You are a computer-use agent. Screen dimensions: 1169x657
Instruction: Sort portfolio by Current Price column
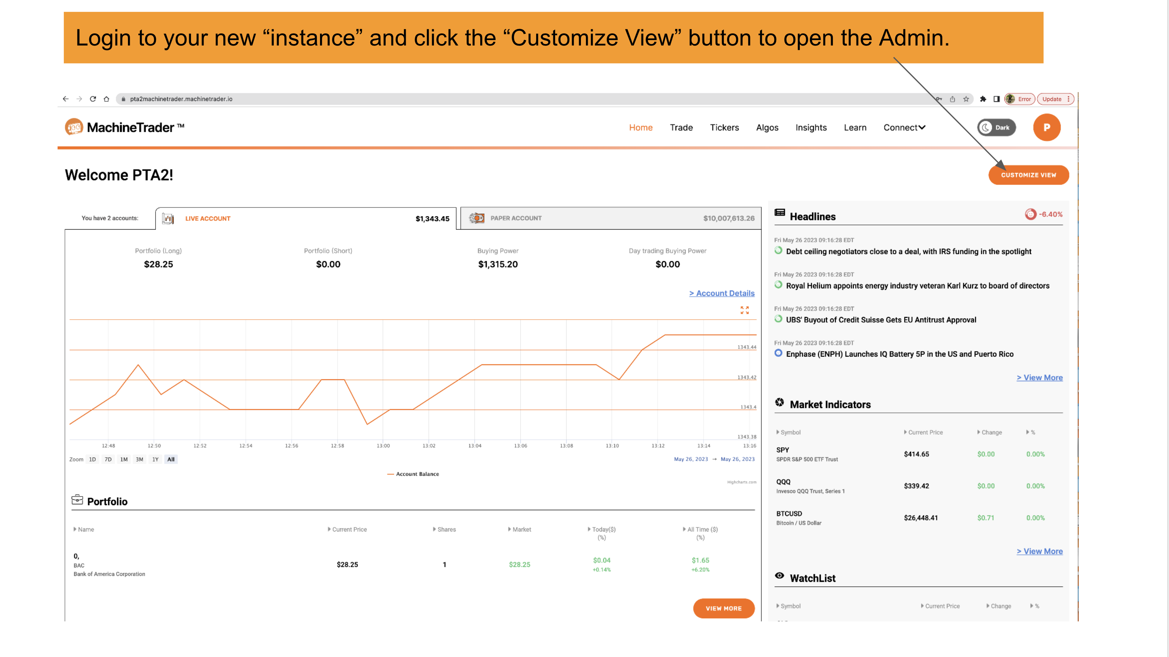349,529
